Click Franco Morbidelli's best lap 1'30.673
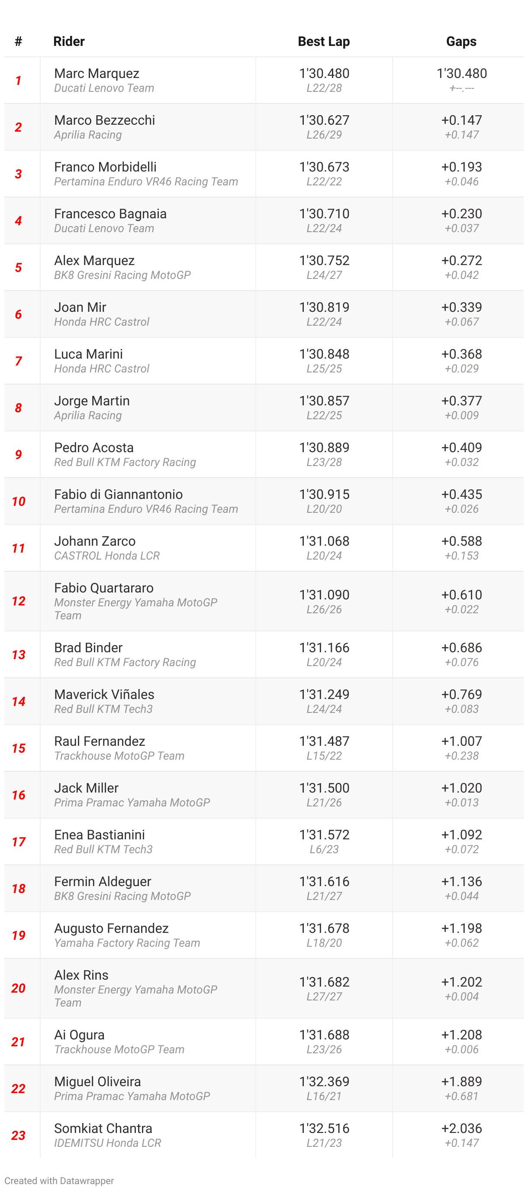528x1191 pixels. click(x=324, y=167)
